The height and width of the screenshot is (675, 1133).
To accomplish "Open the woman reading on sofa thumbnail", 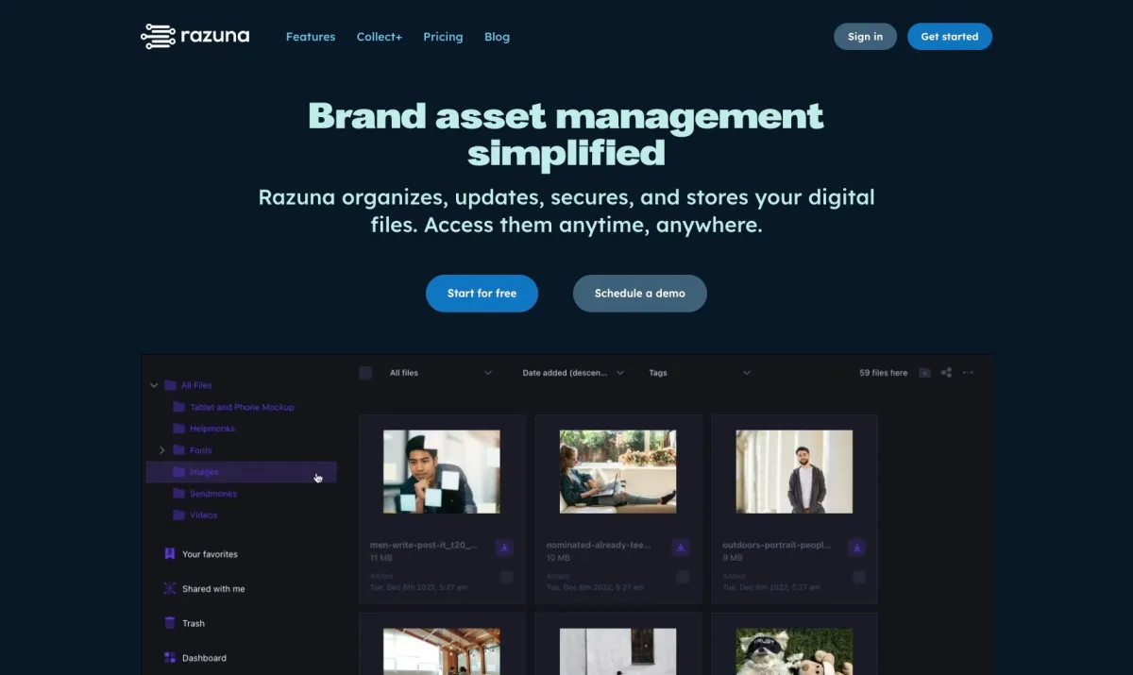I will pos(617,472).
